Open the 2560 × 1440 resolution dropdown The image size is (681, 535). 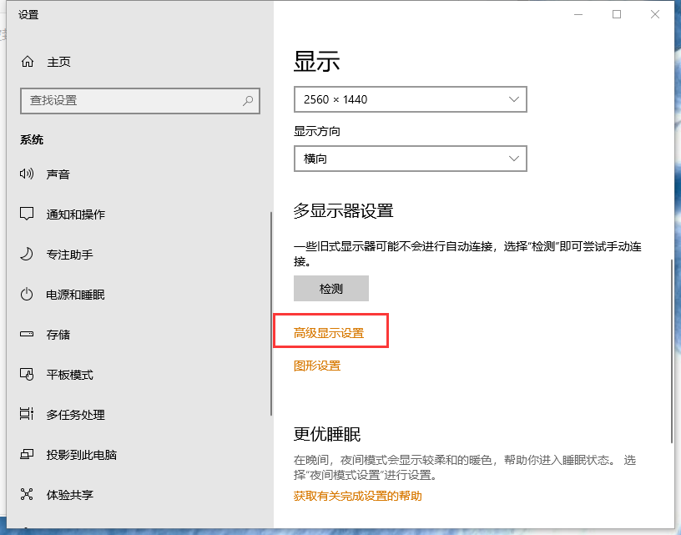[x=411, y=99]
